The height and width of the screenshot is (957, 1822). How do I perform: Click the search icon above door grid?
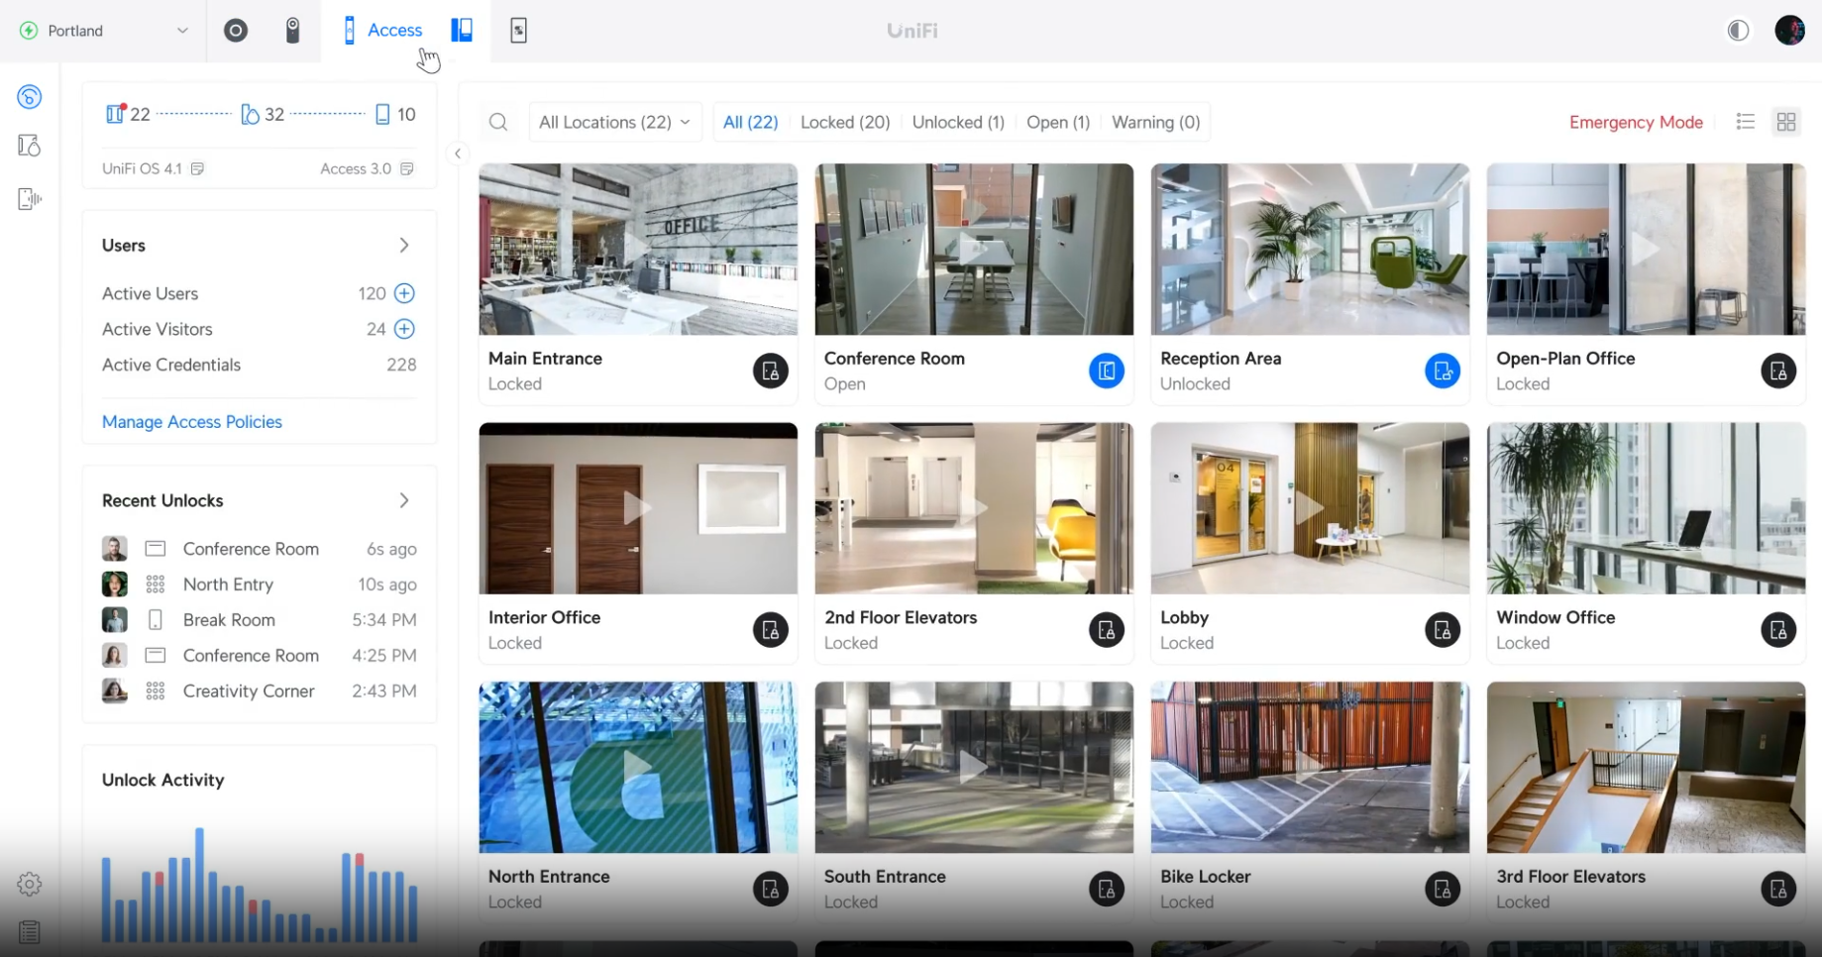point(498,122)
